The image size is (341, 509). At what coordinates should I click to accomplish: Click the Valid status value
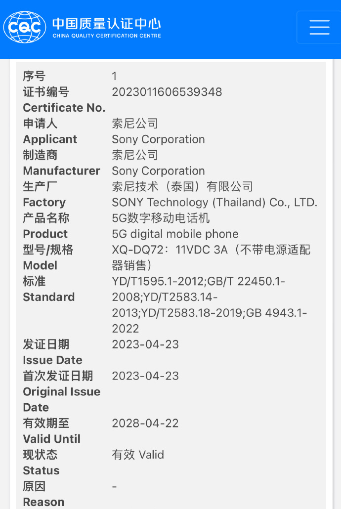(x=138, y=455)
